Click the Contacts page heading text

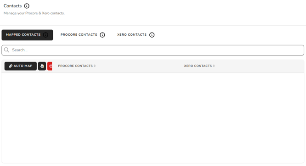point(12,6)
